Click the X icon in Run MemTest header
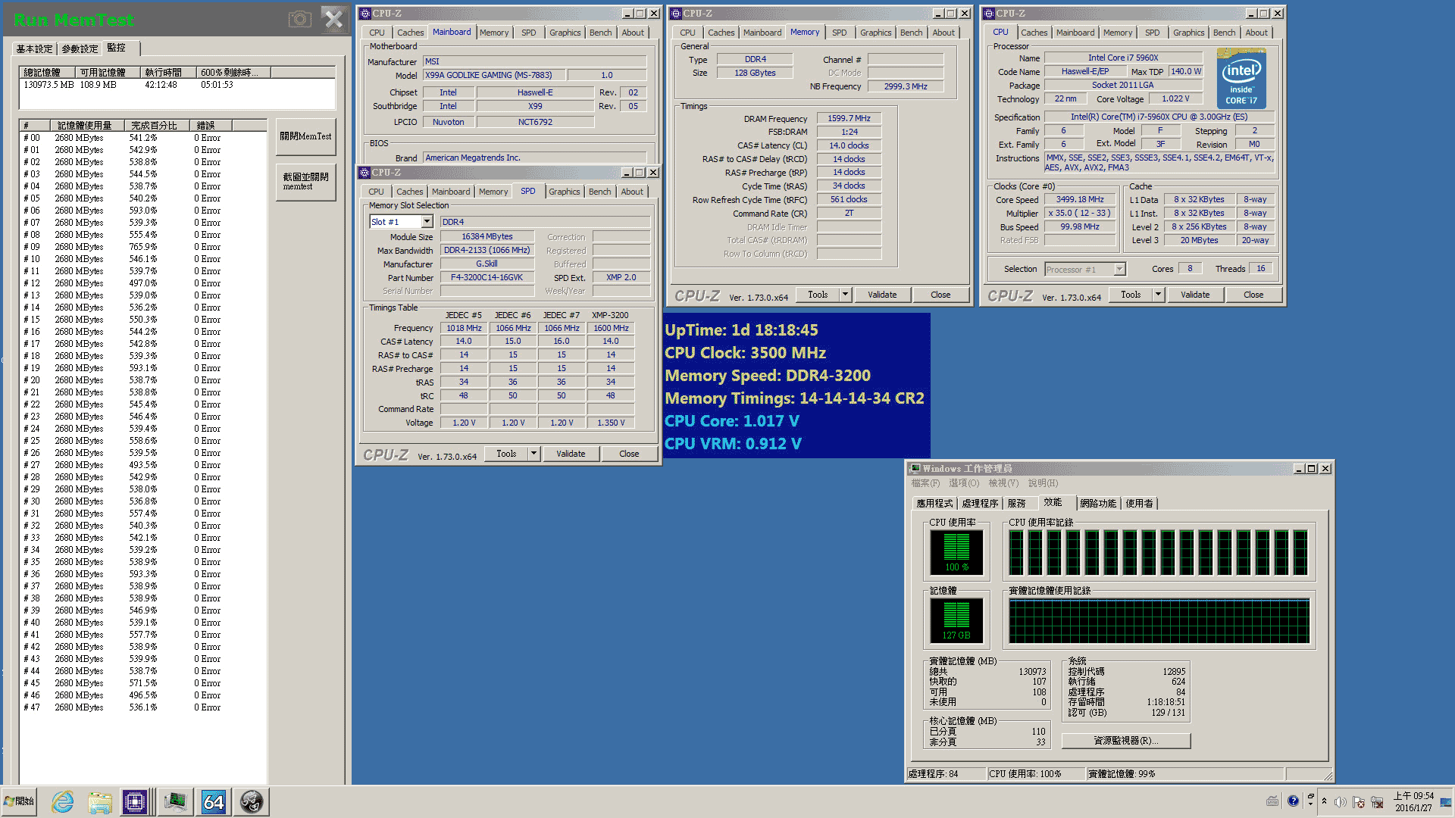The image size is (1455, 818). pyautogui.click(x=333, y=19)
